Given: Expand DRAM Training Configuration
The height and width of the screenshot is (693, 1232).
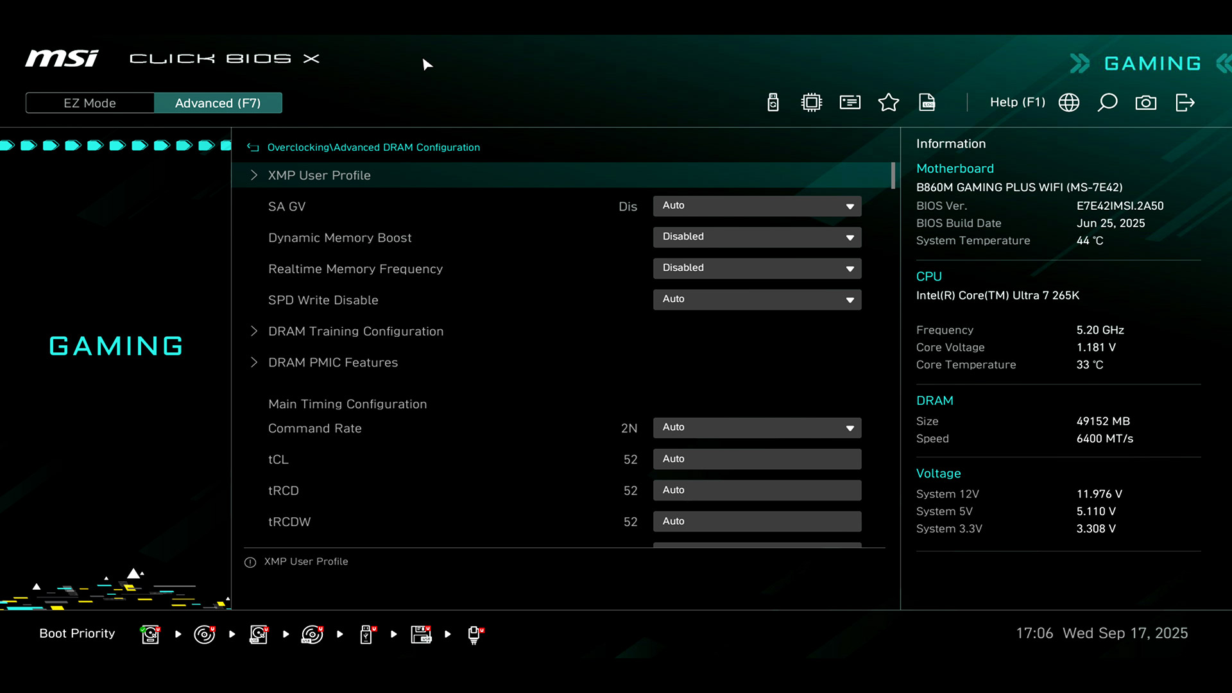Looking at the screenshot, I should 355,331.
